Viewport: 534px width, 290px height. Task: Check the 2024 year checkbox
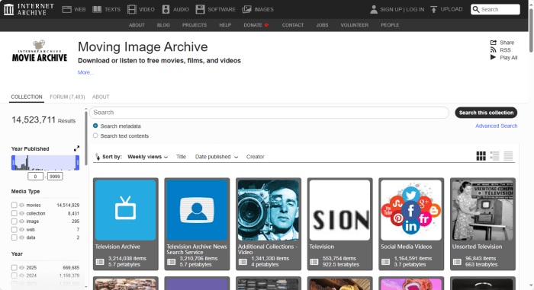14,276
